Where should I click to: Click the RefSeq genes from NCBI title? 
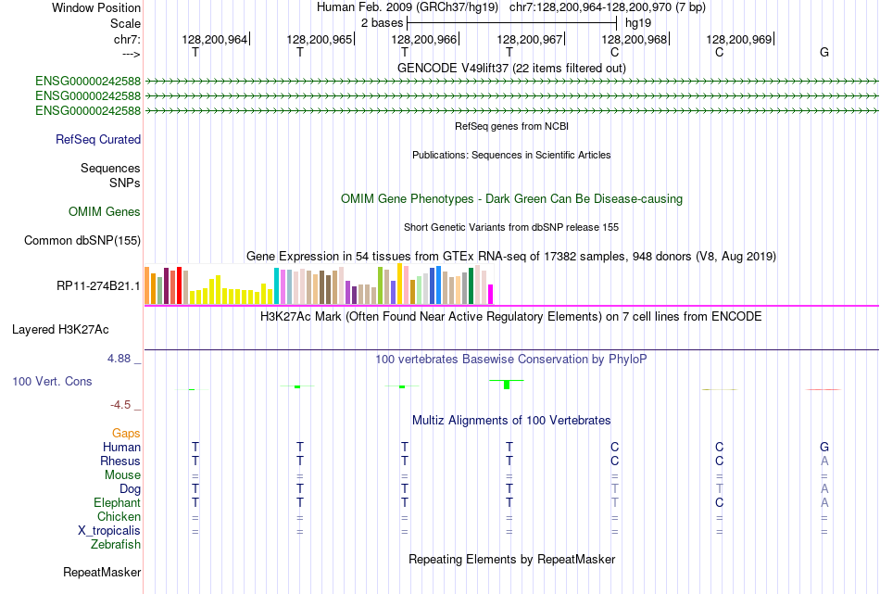512,126
